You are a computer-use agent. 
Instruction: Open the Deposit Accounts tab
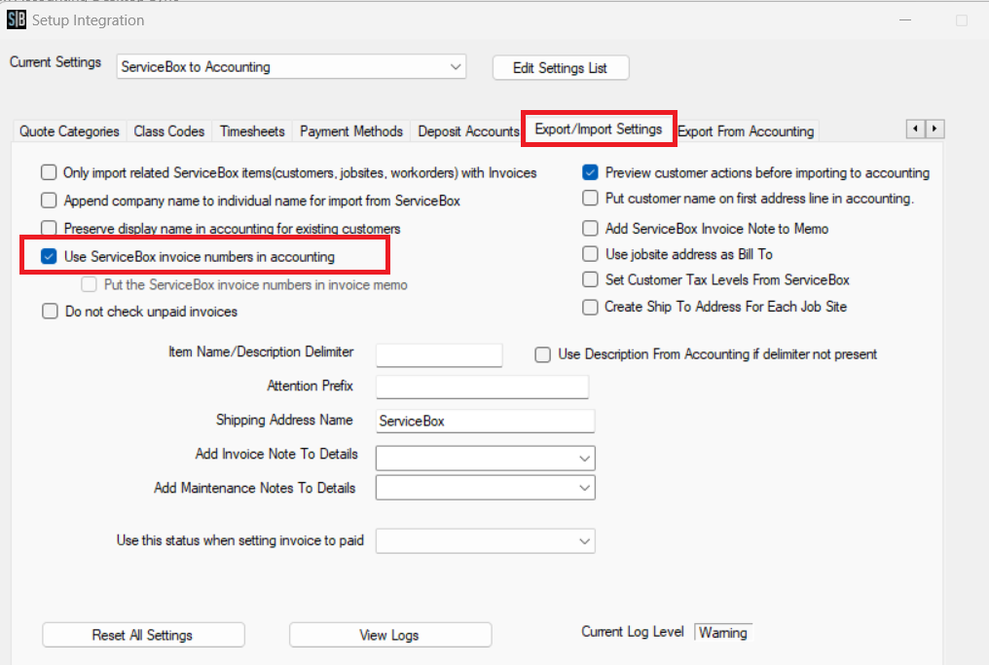[x=468, y=131]
